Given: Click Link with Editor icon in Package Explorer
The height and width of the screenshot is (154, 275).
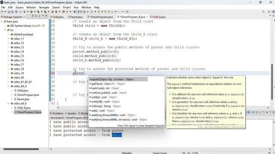Looking at the screenshot, I should click(x=36, y=16).
